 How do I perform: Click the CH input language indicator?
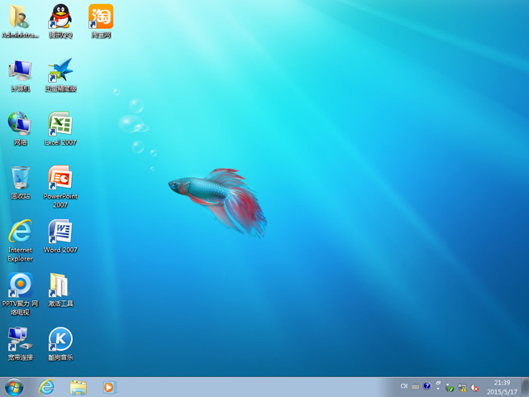point(404,386)
